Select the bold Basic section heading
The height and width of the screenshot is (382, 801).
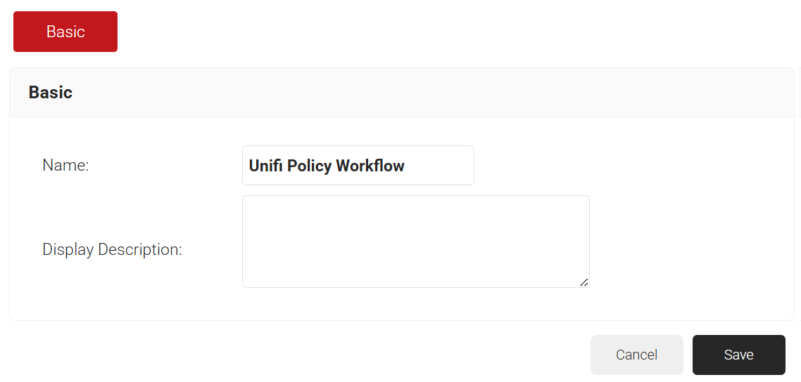[x=51, y=93]
